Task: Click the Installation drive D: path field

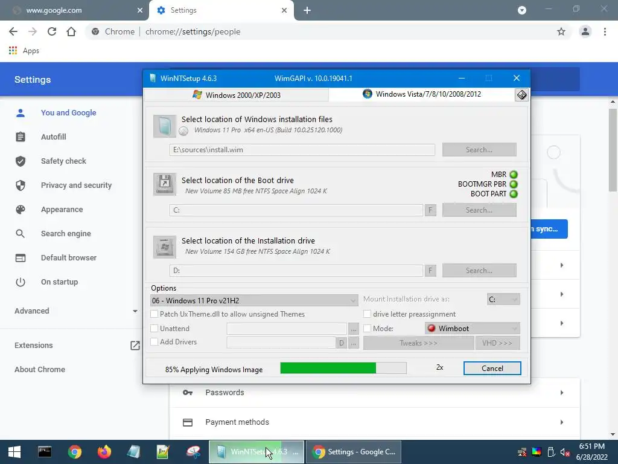Action: coord(296,270)
